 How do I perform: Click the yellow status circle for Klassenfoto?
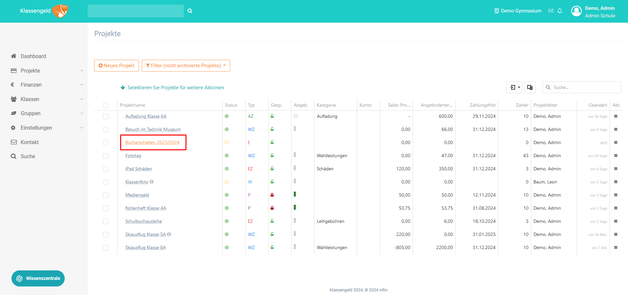click(x=227, y=182)
